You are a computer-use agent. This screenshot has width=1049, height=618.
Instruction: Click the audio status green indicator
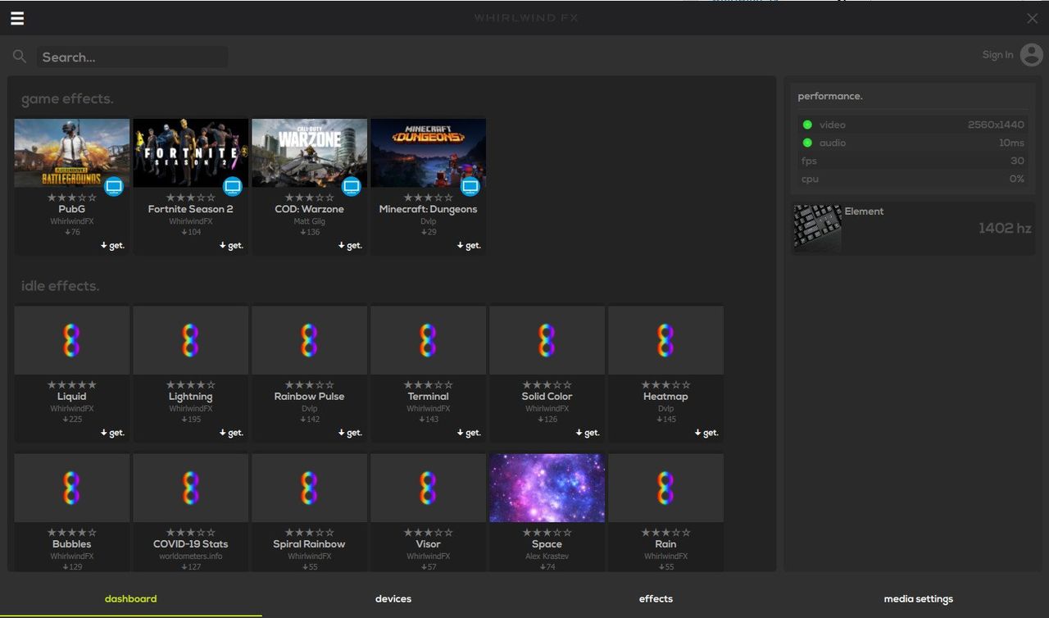(807, 143)
